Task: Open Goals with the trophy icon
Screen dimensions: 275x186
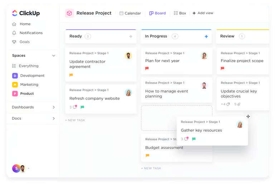Action: tap(14, 42)
